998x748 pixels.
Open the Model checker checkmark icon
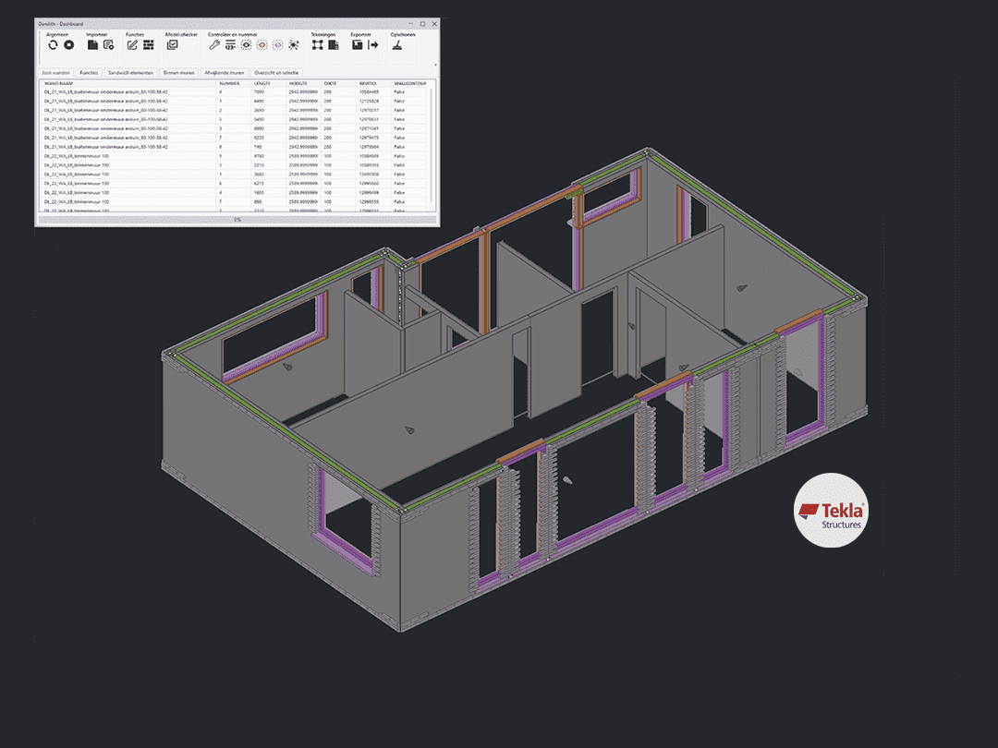(x=172, y=44)
